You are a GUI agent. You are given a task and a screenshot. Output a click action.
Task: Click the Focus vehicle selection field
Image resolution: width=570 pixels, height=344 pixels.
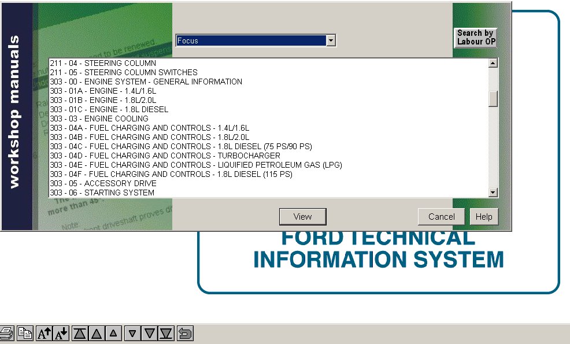click(x=251, y=40)
